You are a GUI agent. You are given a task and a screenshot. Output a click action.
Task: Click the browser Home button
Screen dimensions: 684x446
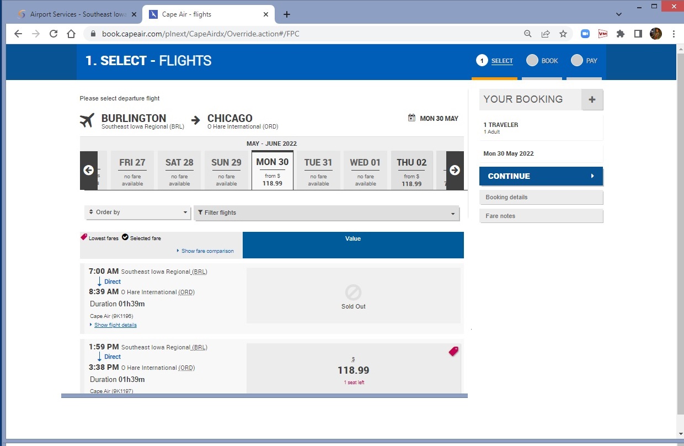[x=71, y=34]
